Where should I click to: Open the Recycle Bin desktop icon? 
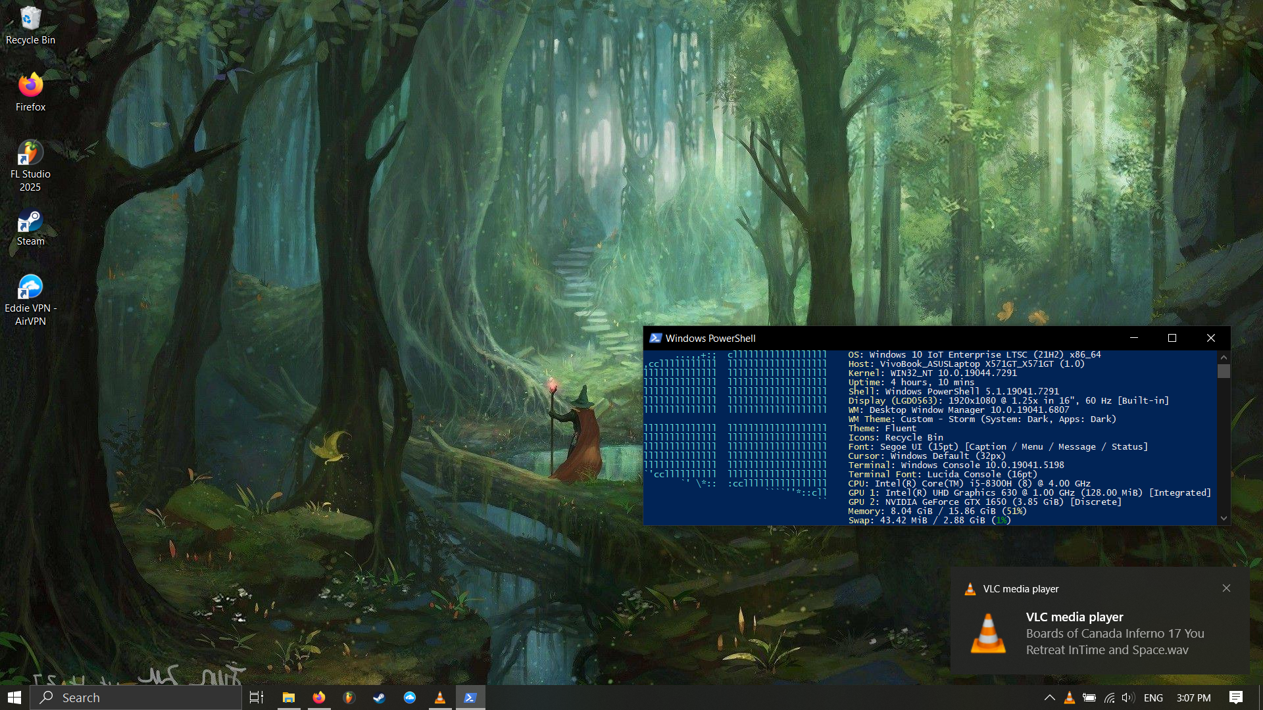30,26
